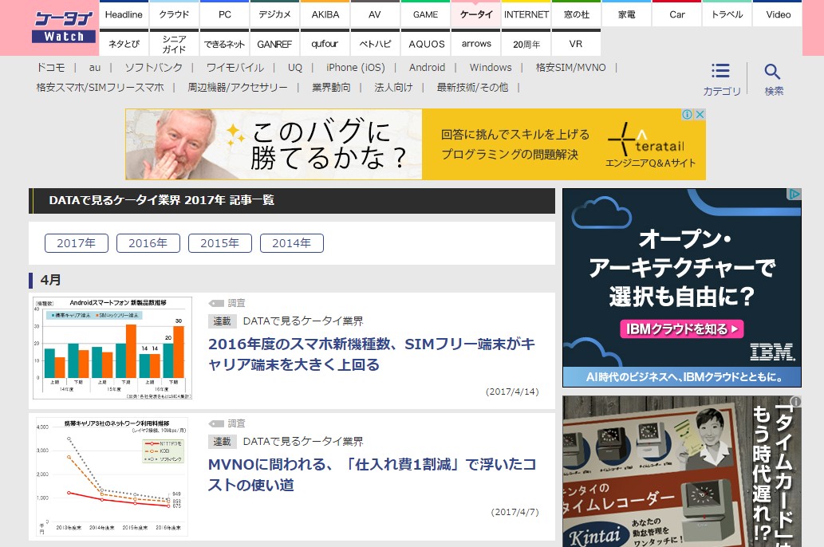Image resolution: width=824 pixels, height=547 pixels.
Task: Open the iPhone (iOS) category link
Action: [x=356, y=67]
